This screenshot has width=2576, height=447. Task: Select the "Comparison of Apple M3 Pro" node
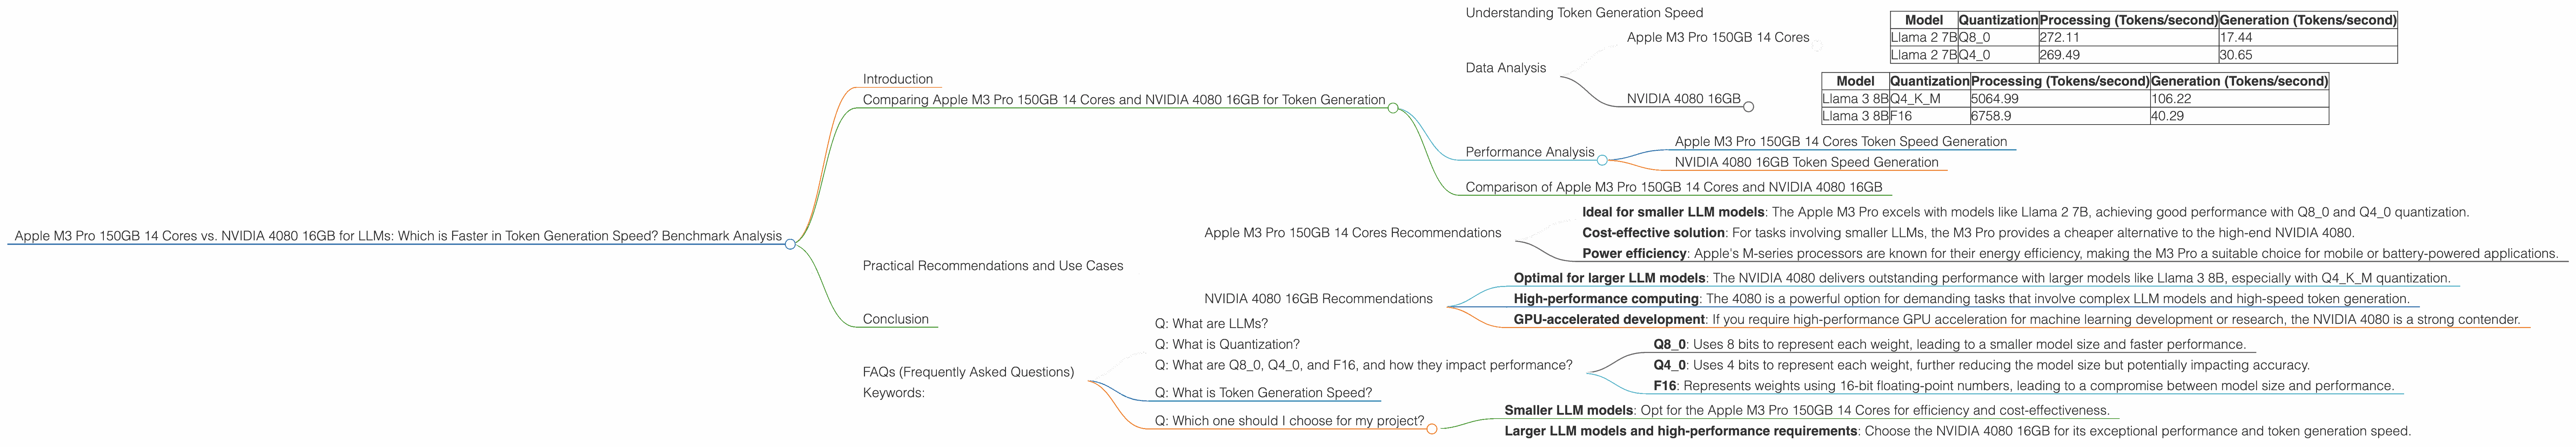pos(1673,187)
